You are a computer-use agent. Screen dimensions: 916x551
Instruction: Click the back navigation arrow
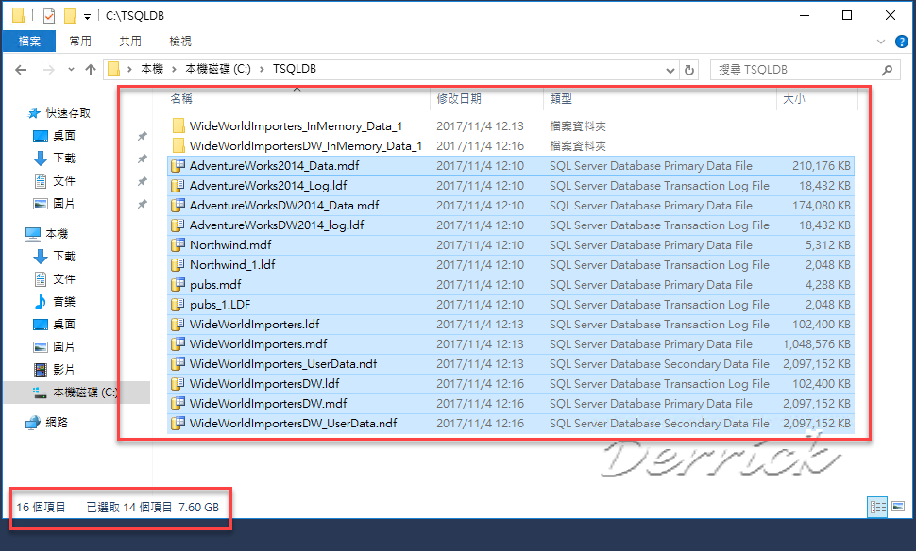tap(19, 69)
